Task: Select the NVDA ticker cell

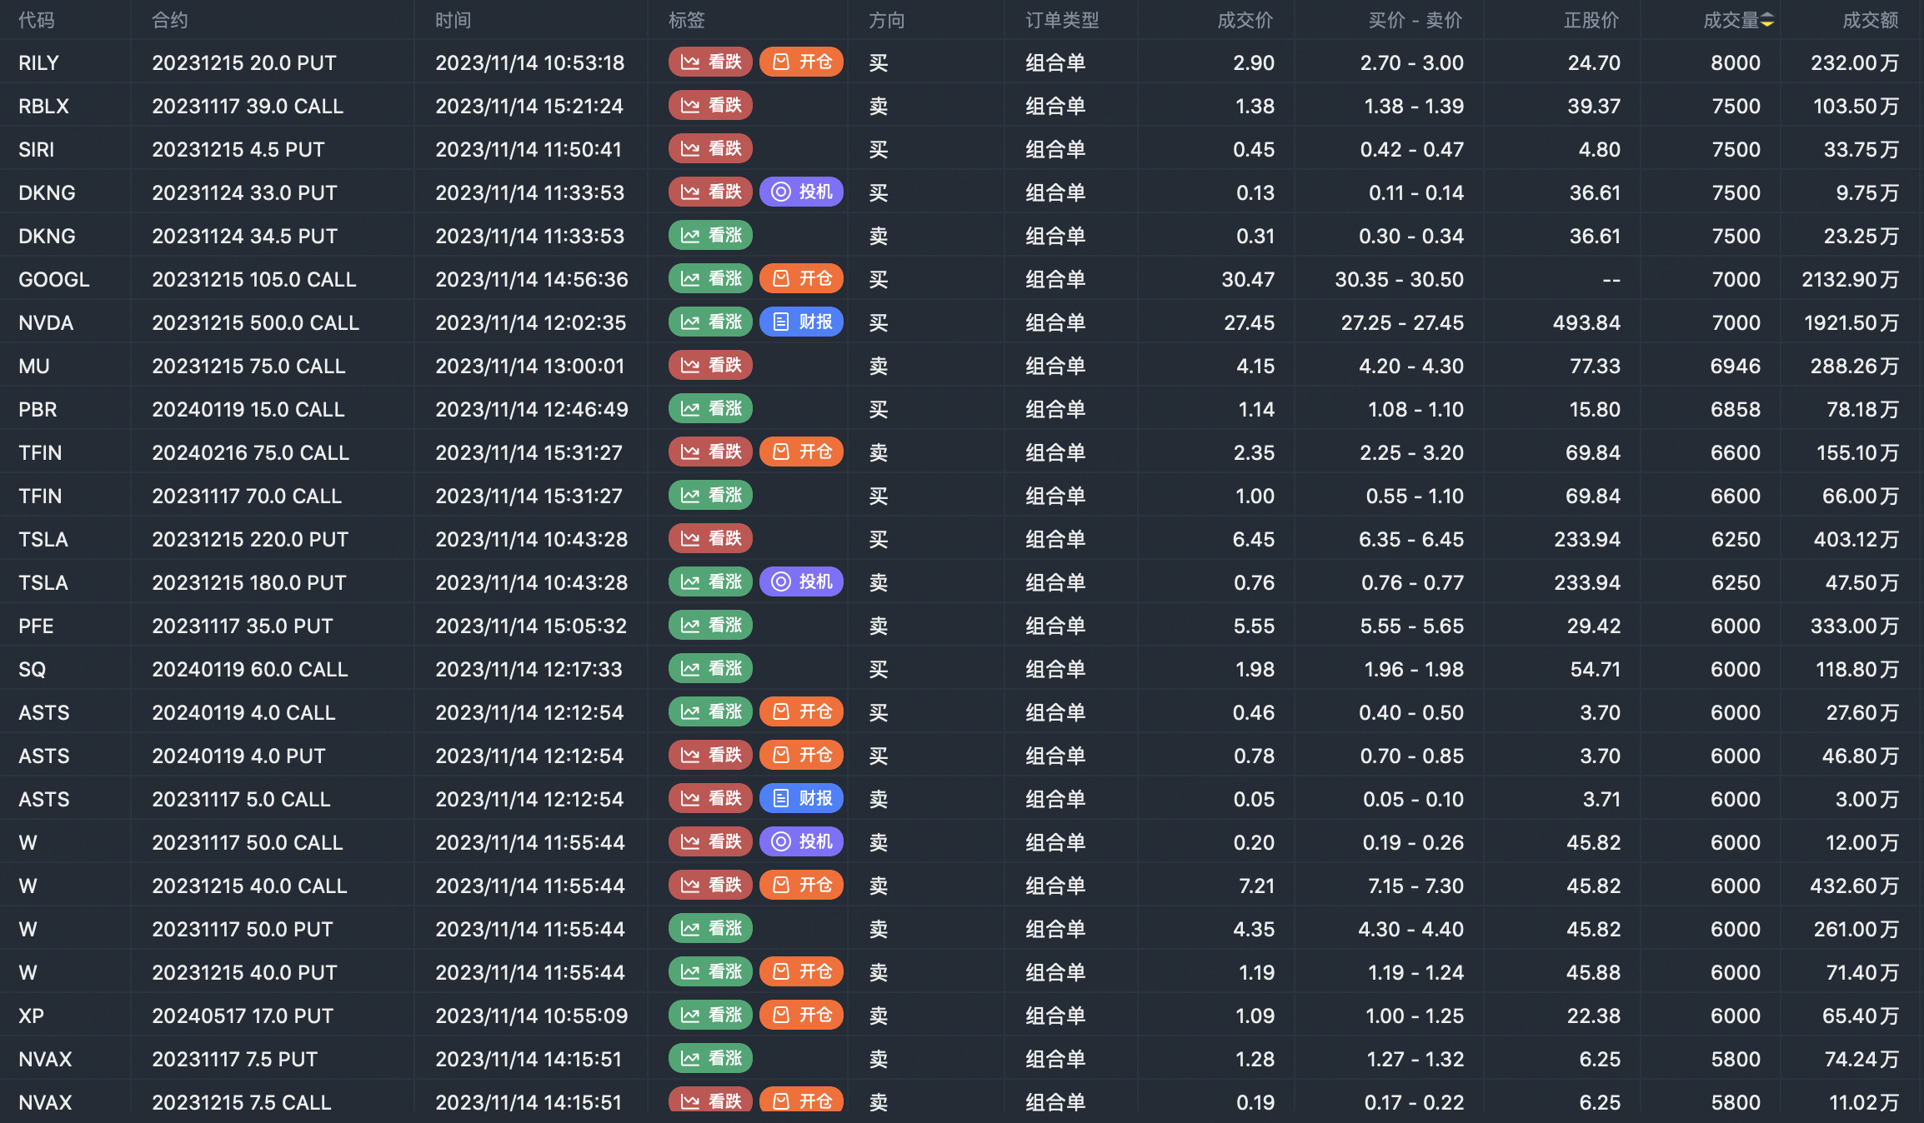Action: tap(46, 322)
